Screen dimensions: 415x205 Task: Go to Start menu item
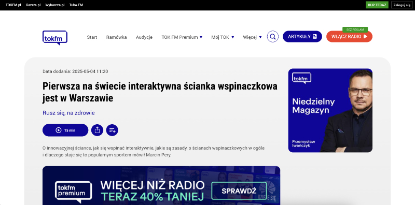click(92, 37)
